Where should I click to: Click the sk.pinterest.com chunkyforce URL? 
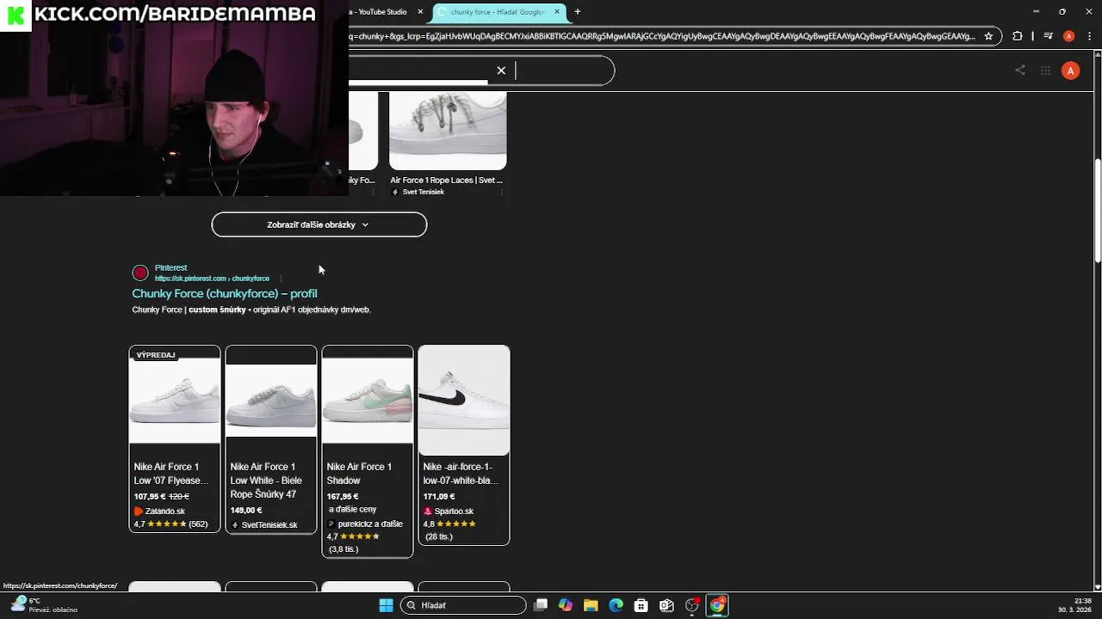click(x=212, y=279)
